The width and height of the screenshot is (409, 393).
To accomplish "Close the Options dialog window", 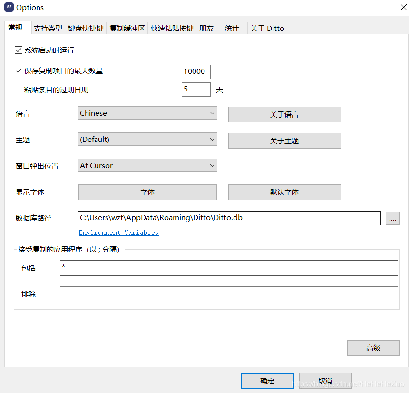I will [x=403, y=7].
